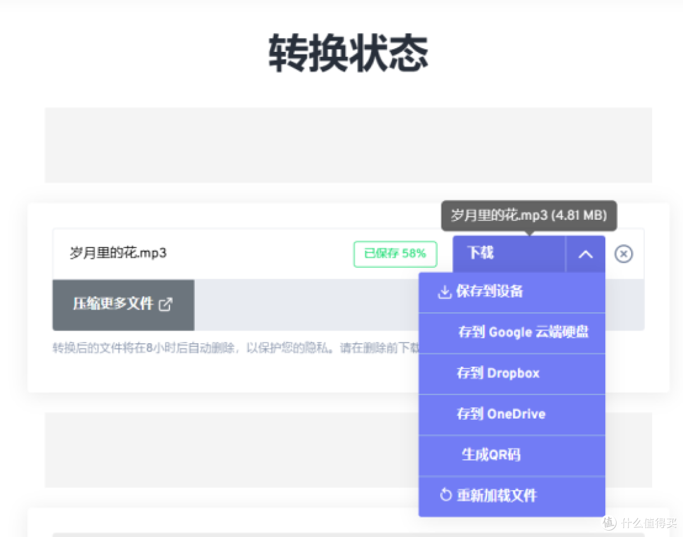Click tooltip text 岁月里的花.mp3 (4.81 MB)
Image resolution: width=683 pixels, height=537 pixels.
click(529, 215)
